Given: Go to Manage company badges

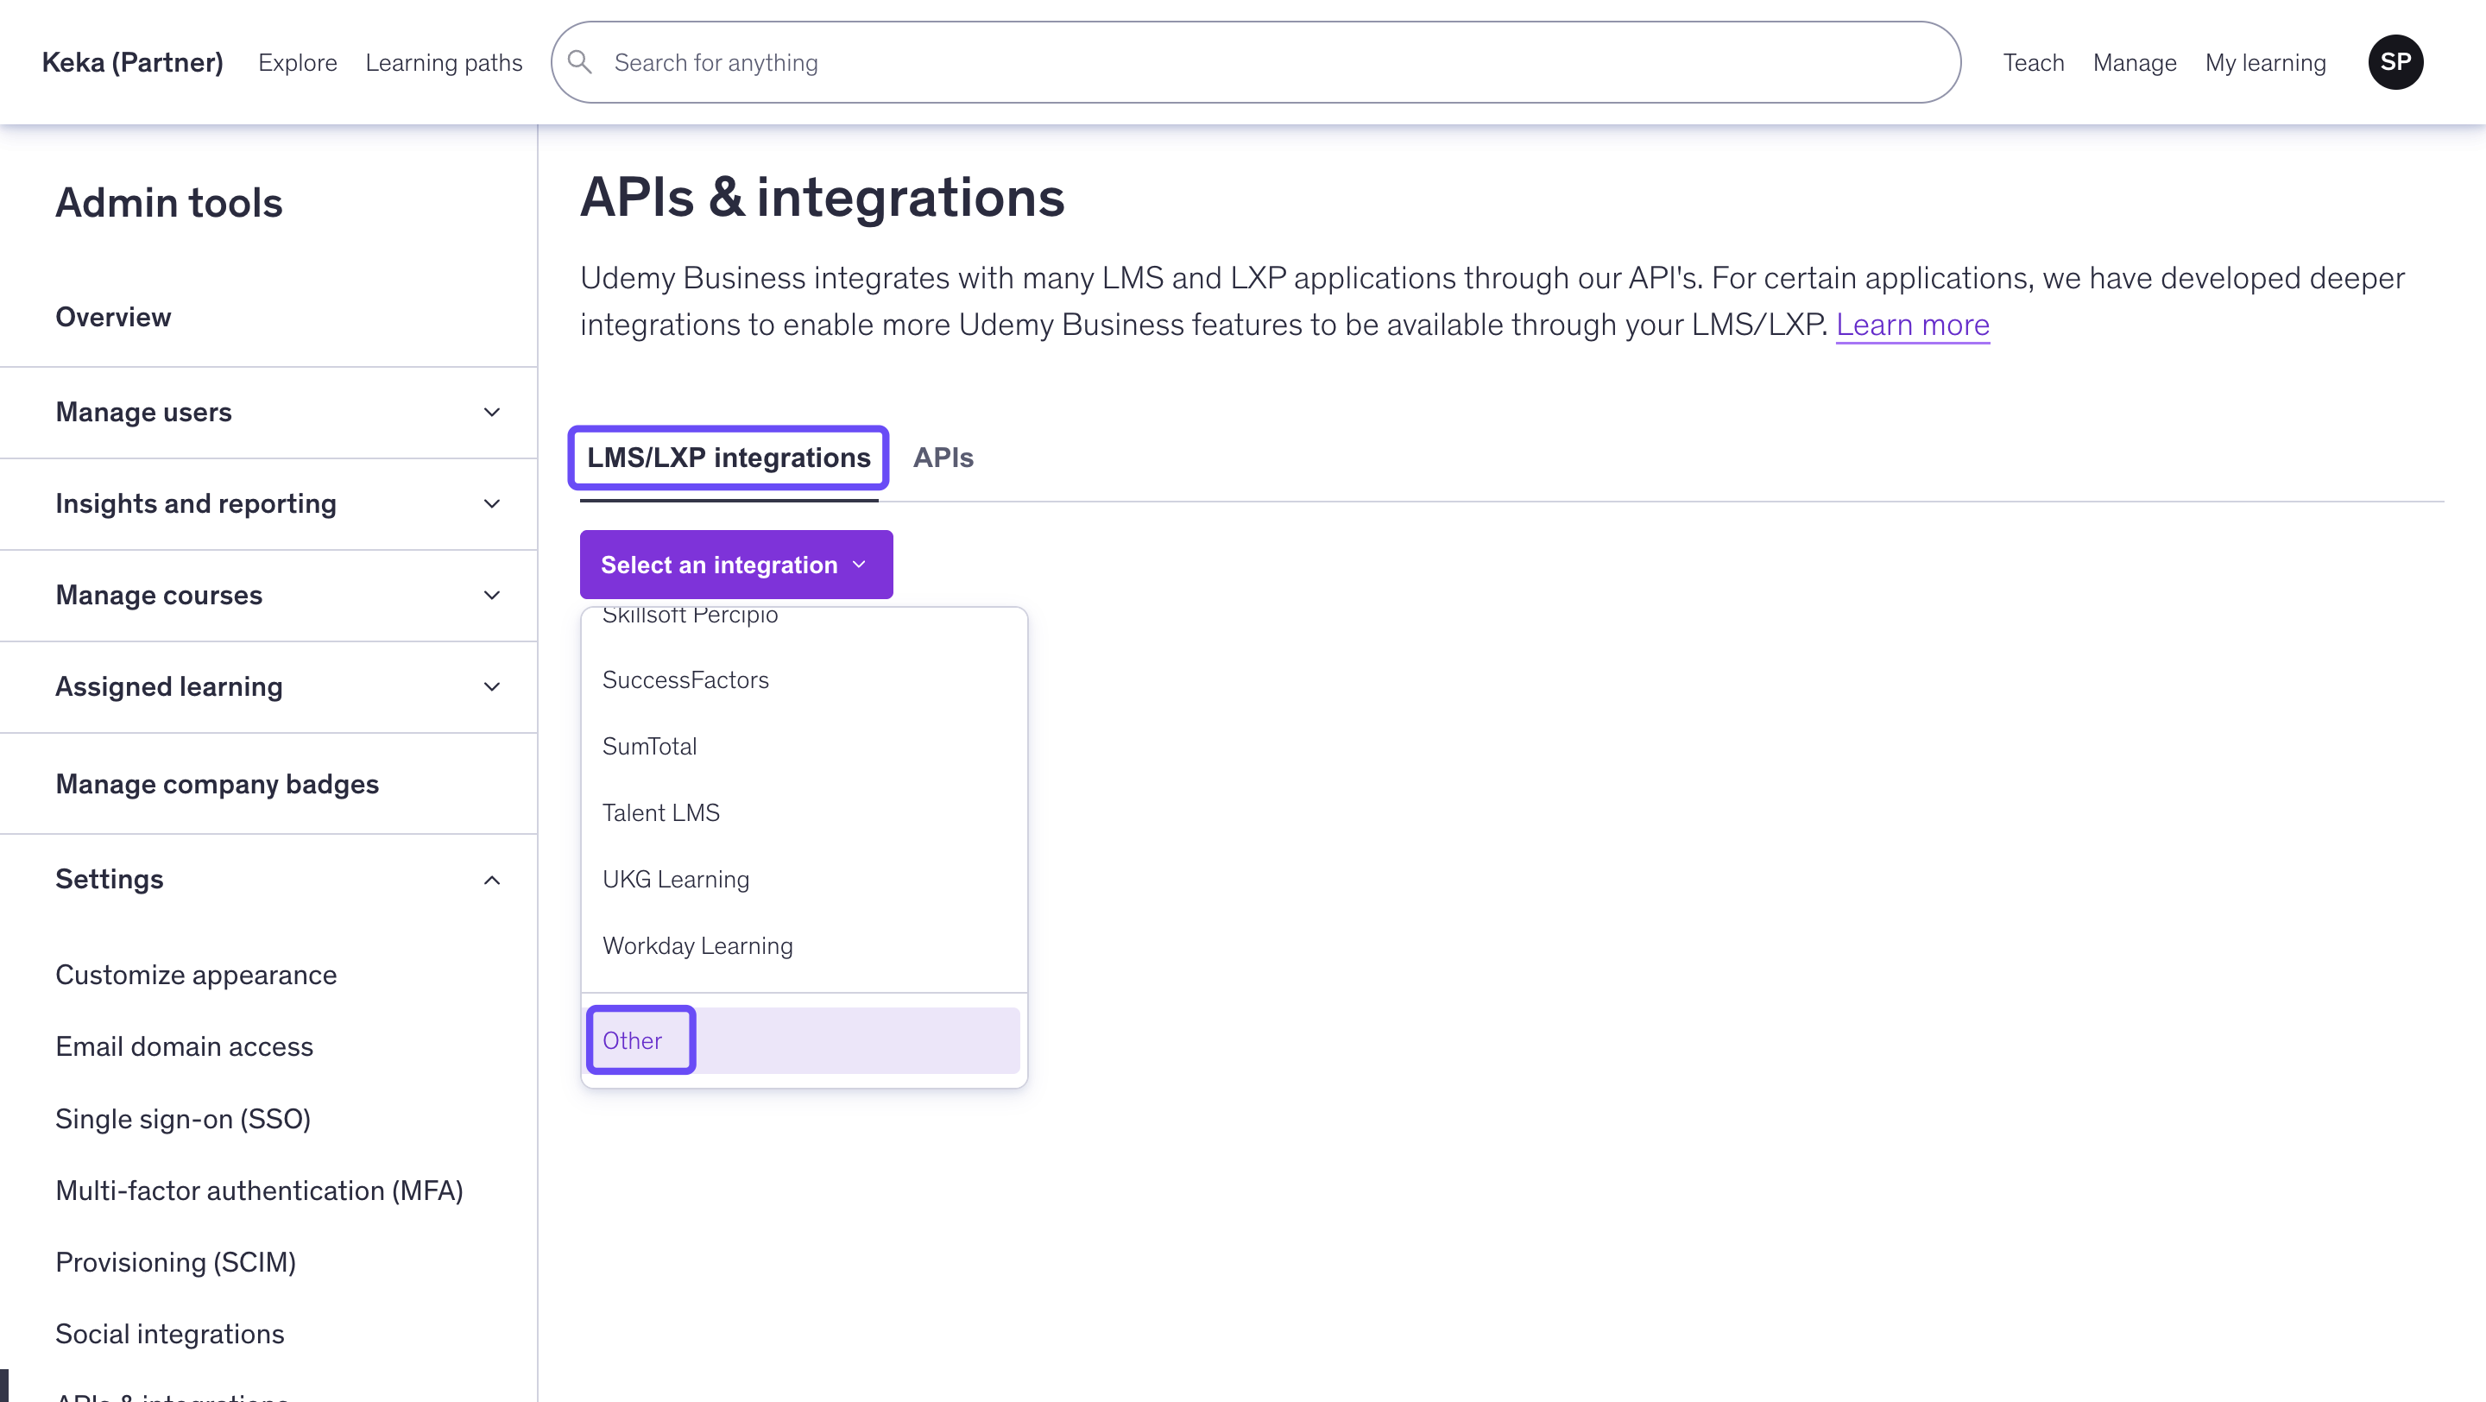Looking at the screenshot, I should 218,784.
